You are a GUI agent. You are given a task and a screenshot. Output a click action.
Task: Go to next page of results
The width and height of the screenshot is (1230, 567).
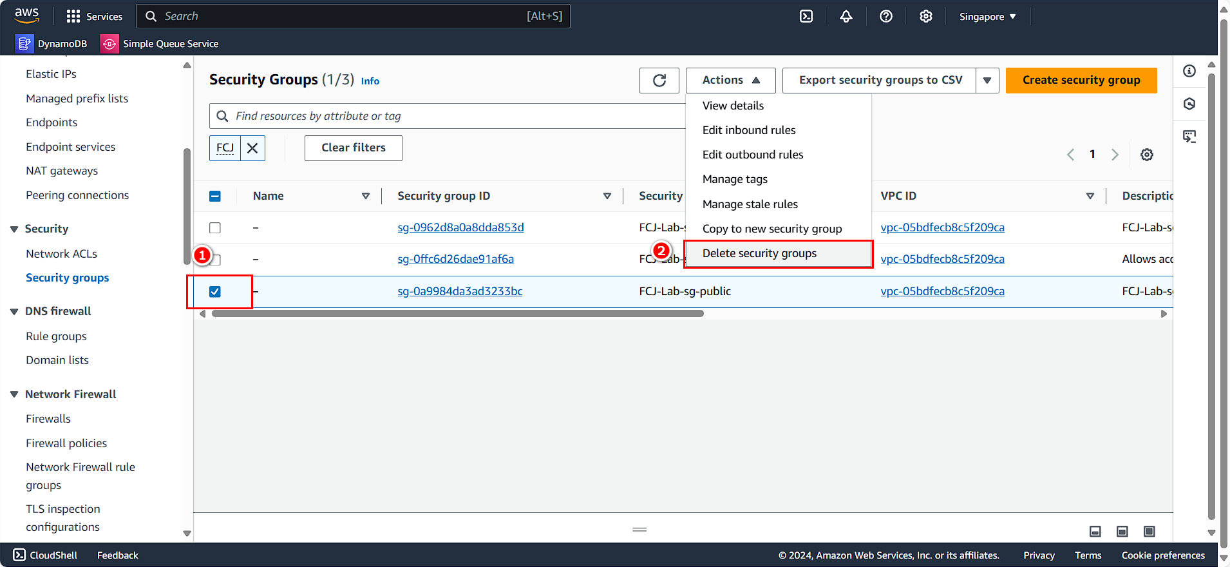(x=1115, y=155)
